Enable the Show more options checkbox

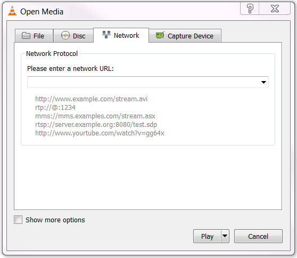(18, 220)
